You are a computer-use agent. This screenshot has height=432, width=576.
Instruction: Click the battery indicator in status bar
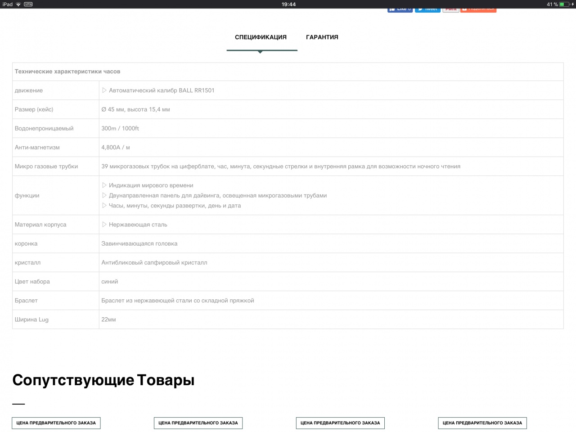coord(564,4)
